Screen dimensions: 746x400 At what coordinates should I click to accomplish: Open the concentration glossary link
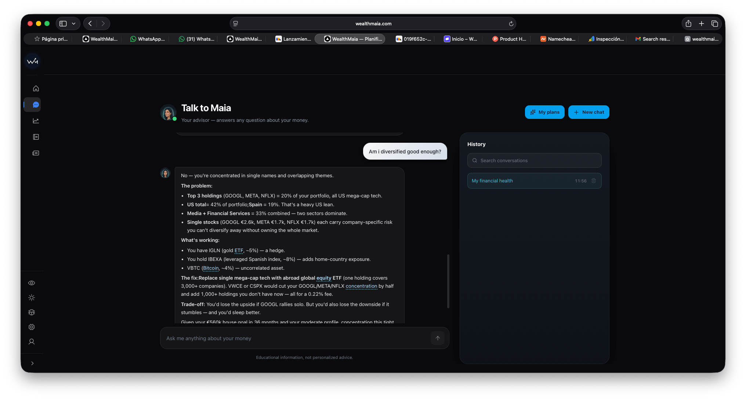pos(361,286)
